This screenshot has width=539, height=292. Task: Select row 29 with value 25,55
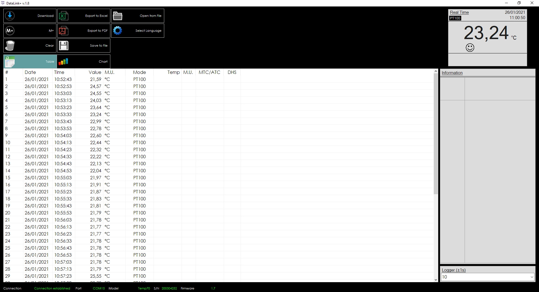[x=95, y=276]
